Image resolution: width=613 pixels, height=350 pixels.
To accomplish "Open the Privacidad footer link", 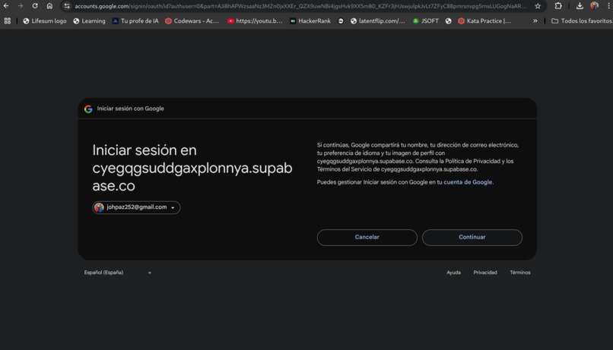I will point(485,273).
